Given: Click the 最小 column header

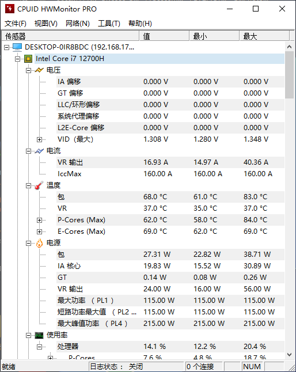Looking at the screenshot, I should 214,36.
